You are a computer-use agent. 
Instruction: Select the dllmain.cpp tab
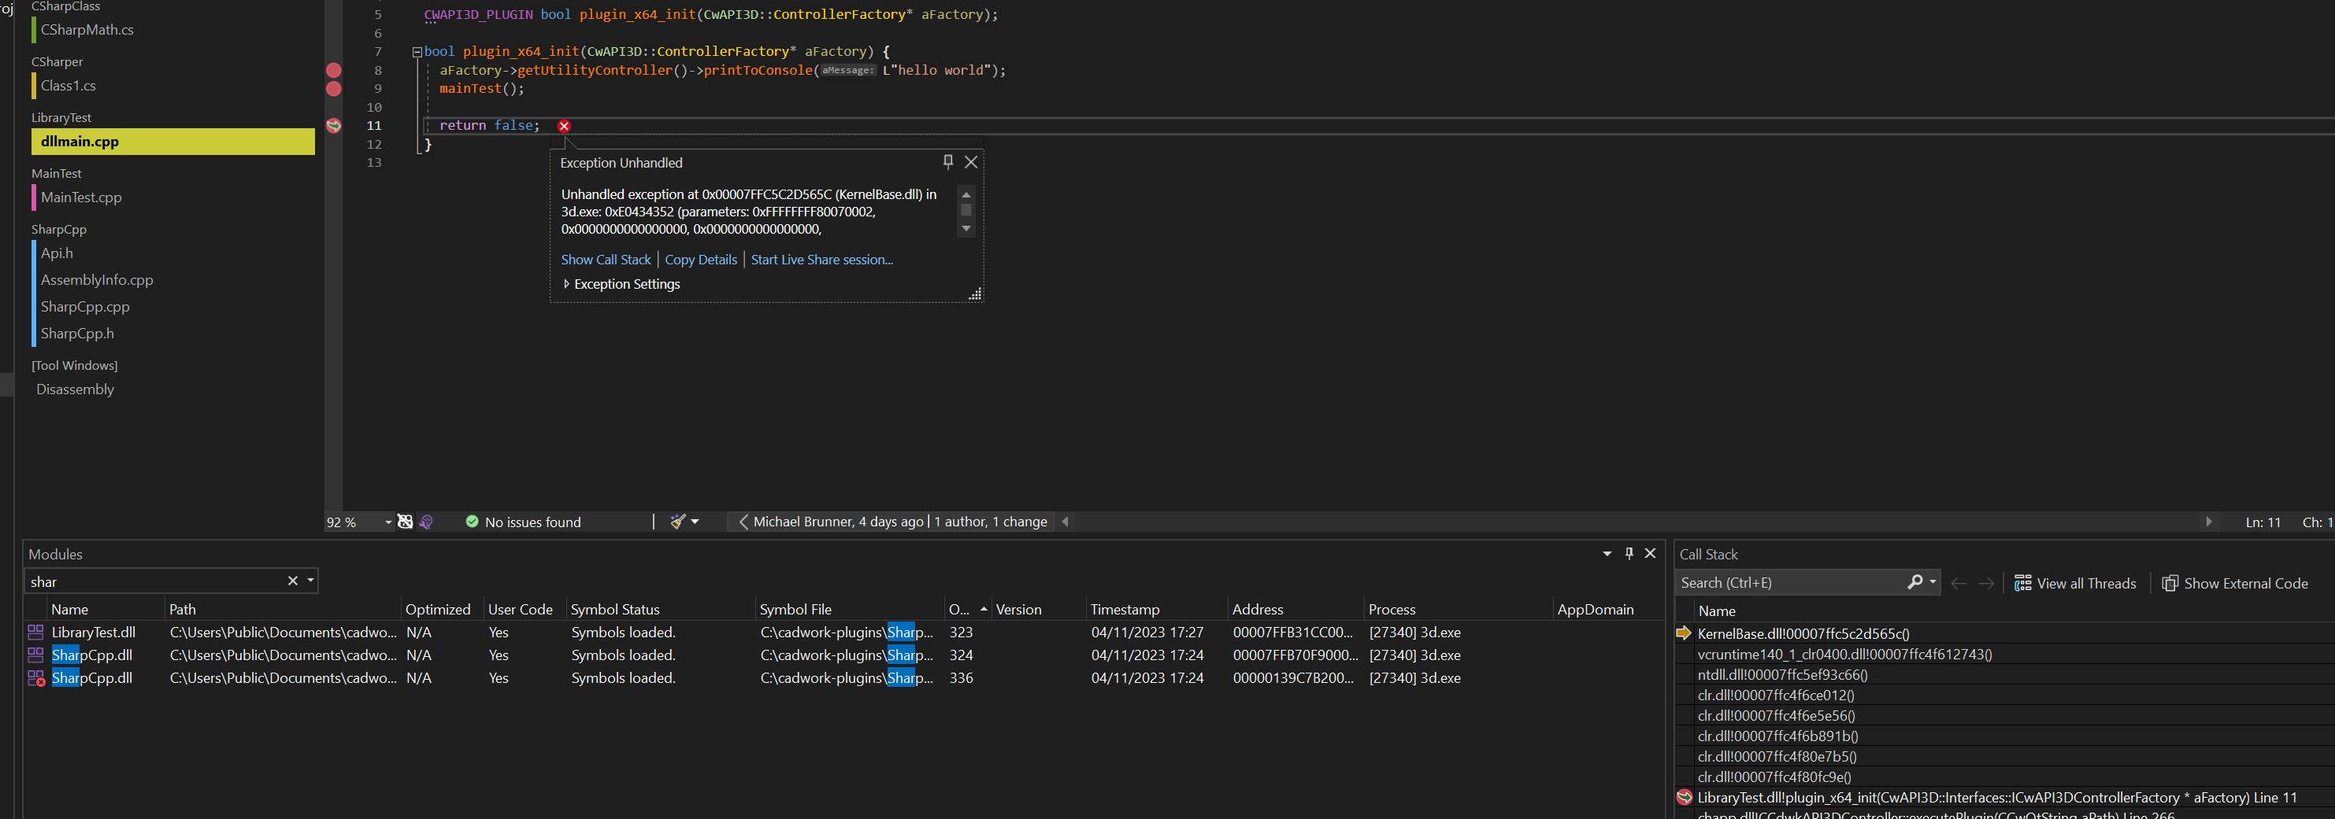[x=173, y=142]
